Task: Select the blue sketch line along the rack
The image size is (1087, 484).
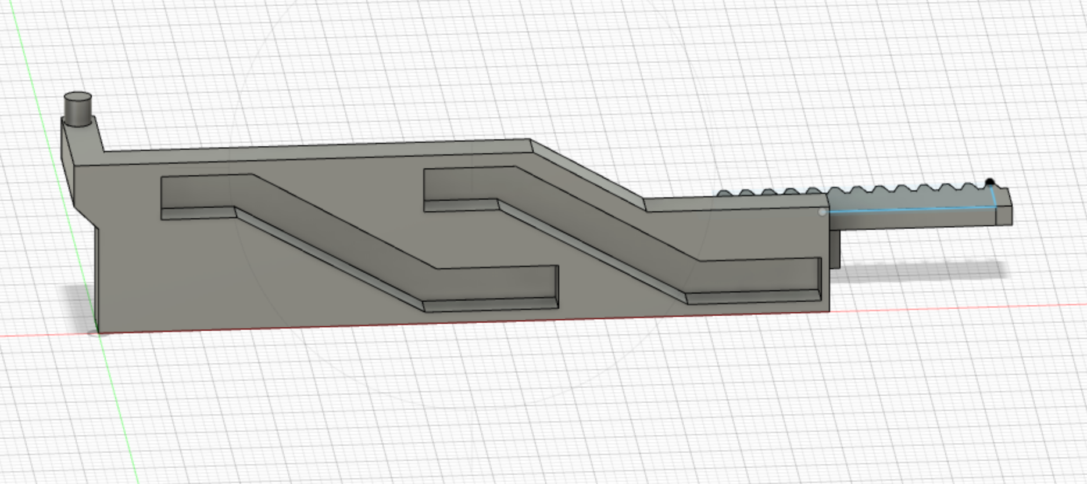Action: [910, 210]
